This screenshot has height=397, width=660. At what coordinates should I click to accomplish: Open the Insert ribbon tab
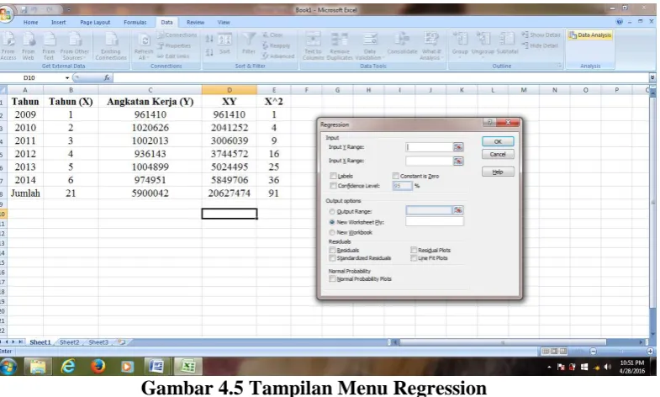59,23
